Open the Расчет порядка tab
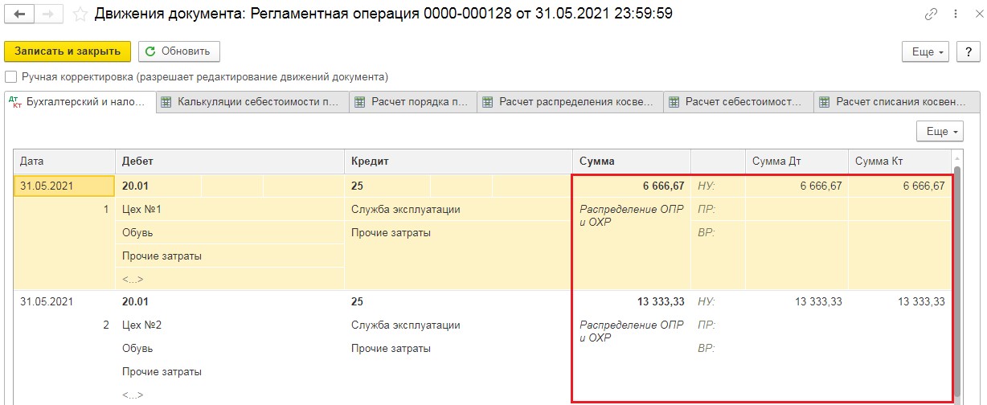 point(413,102)
